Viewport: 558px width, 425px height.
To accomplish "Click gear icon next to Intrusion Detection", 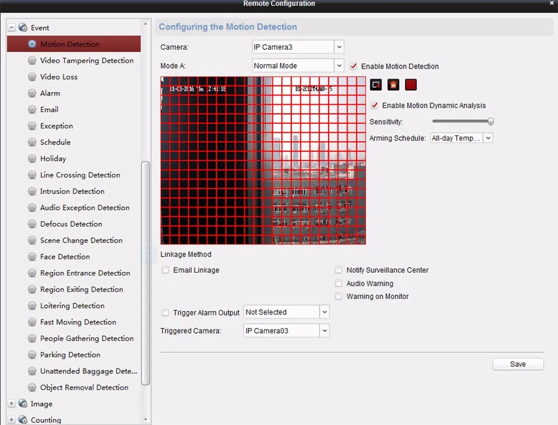I will click(32, 191).
